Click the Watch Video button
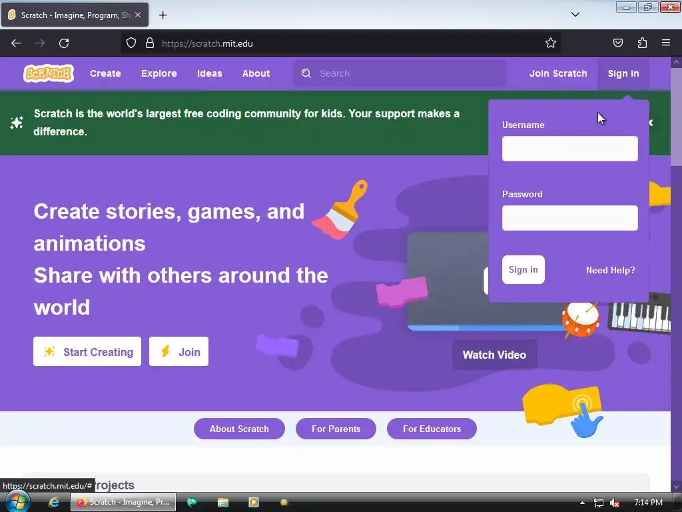Viewport: 682px width, 512px height. pyautogui.click(x=495, y=355)
